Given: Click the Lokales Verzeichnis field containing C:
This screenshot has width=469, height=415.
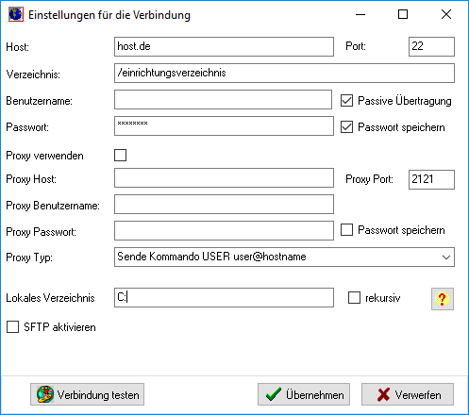Looking at the screenshot, I should coord(224,297).
